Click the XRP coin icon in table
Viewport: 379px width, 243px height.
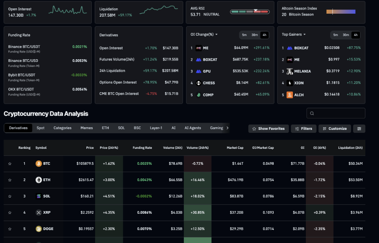pyautogui.click(x=39, y=213)
